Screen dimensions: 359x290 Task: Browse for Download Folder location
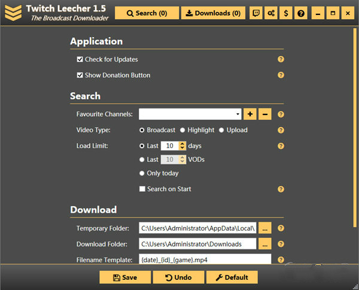(x=265, y=244)
